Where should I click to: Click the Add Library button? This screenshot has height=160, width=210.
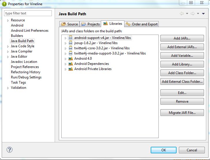coord(182,64)
